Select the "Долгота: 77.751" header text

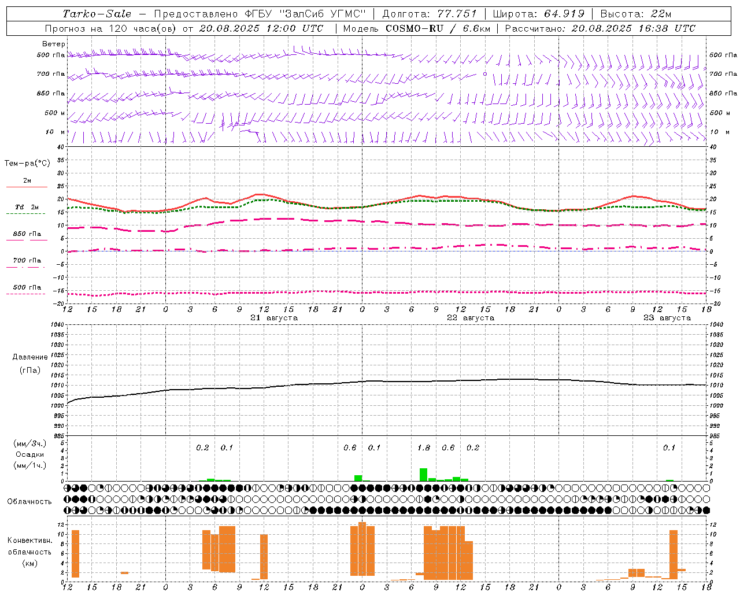point(430,14)
